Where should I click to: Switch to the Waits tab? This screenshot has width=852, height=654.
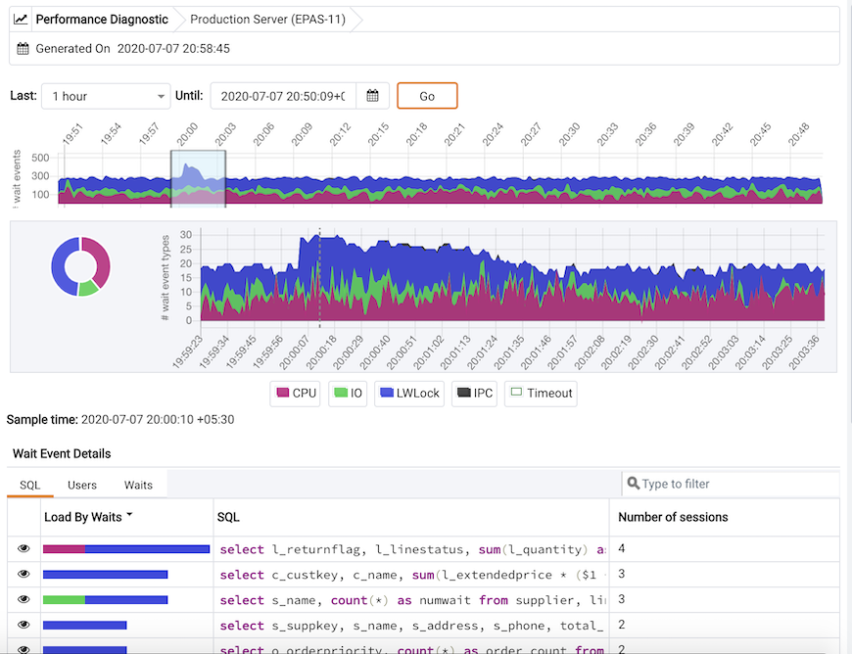pyautogui.click(x=138, y=485)
